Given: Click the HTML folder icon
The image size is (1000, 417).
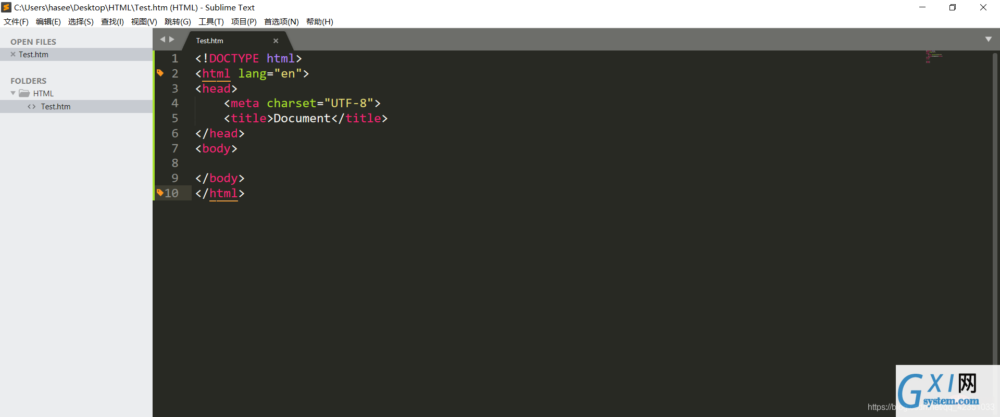Looking at the screenshot, I should click(x=24, y=93).
